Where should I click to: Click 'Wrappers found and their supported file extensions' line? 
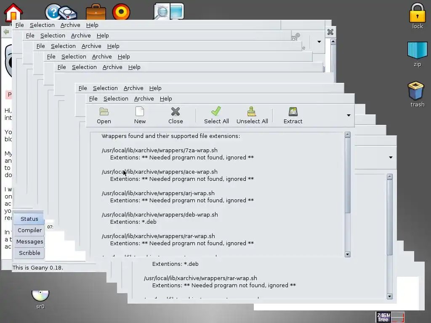(171, 136)
